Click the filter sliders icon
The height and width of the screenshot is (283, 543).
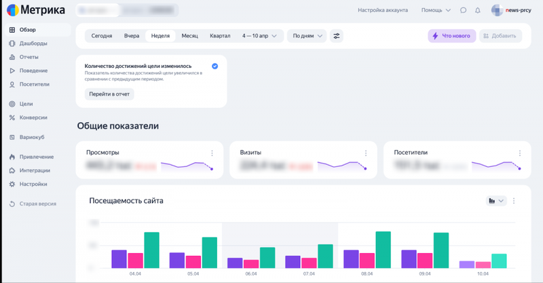[x=336, y=36]
